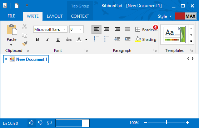
Task: Open Clipboard group dialog launcher
Action: point(27,50)
